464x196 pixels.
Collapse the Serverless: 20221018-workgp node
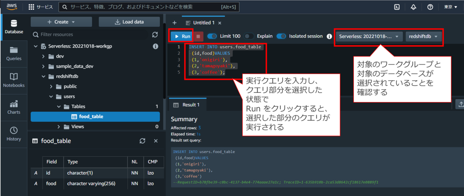click(x=36, y=46)
